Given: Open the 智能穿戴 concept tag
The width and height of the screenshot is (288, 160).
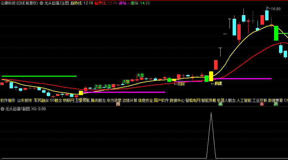Looking at the screenshot, I should click(208, 100).
